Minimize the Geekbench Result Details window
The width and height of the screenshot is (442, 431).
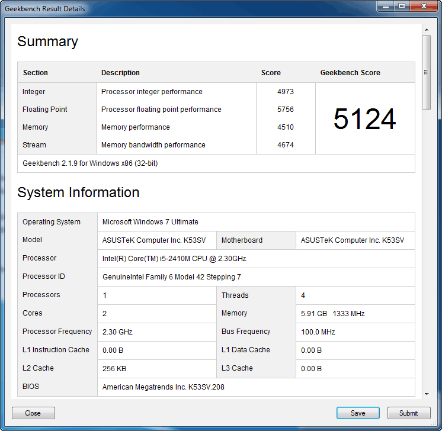[x=386, y=6]
